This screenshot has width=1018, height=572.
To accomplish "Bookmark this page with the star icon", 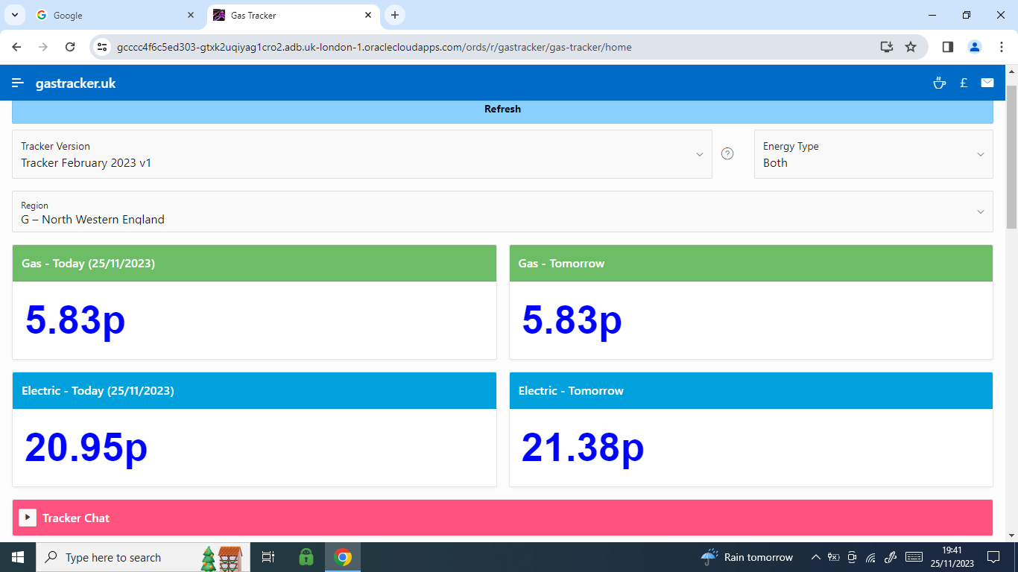I will tap(911, 47).
